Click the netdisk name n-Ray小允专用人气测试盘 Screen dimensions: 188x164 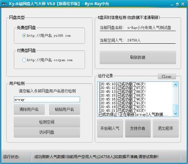pos(149,28)
